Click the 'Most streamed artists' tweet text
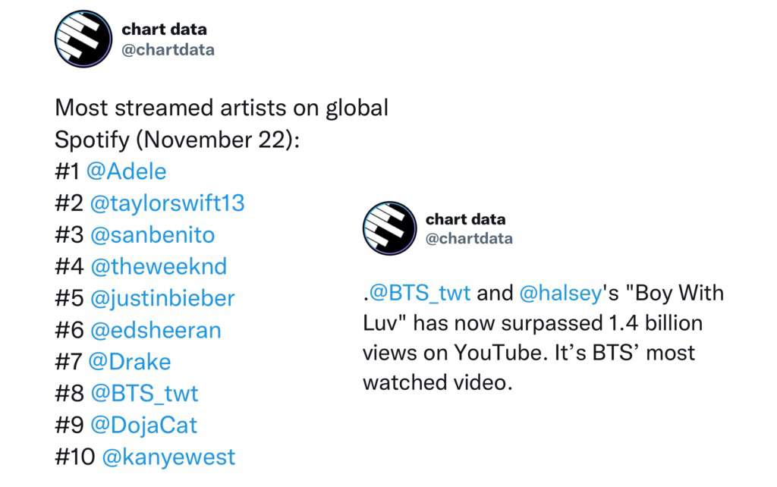The width and height of the screenshot is (777, 487). click(x=222, y=124)
